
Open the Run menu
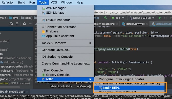tap(32, 3)
